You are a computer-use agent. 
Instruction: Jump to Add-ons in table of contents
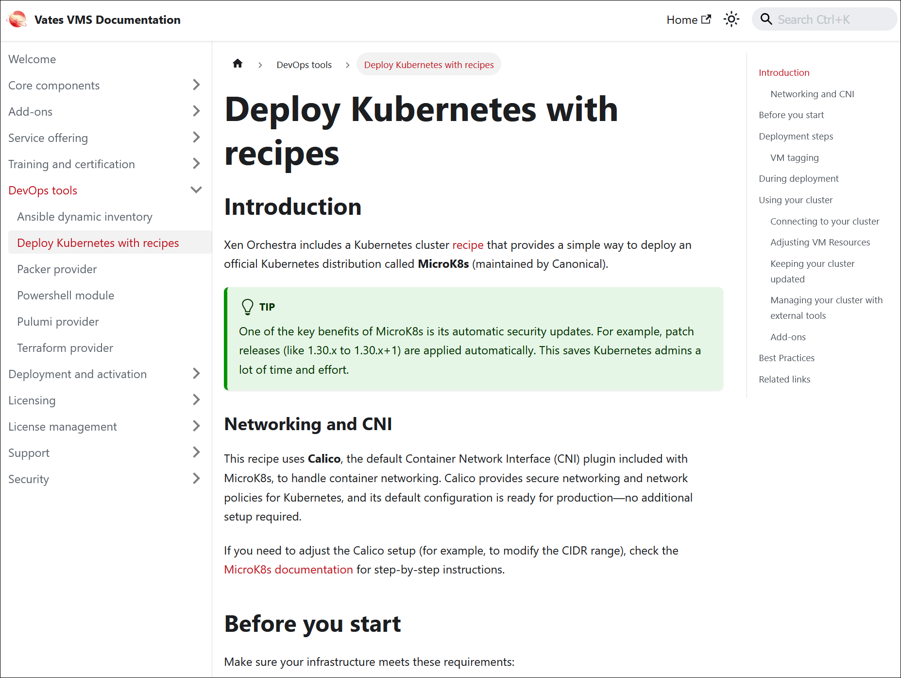(788, 337)
